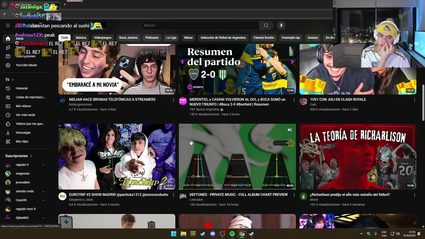Open options menu for Clash Royale video
This screenshot has width=425, height=239.
414,100
